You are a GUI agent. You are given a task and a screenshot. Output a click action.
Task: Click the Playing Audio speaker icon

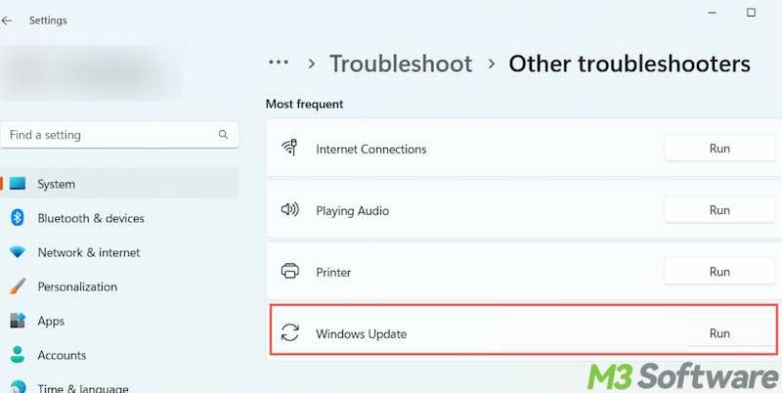(289, 209)
